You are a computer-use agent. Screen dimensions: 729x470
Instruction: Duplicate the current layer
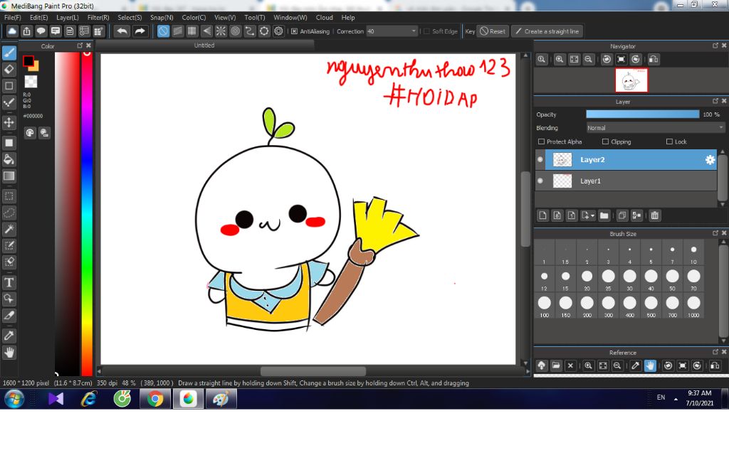click(x=622, y=215)
